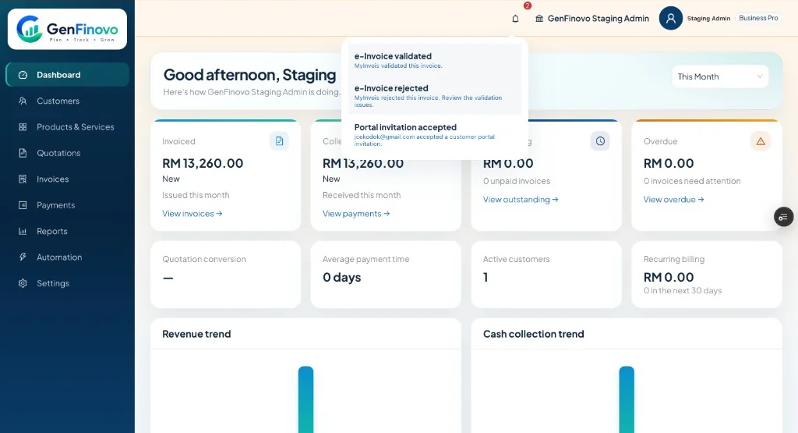Follow the View invoices link

click(192, 214)
